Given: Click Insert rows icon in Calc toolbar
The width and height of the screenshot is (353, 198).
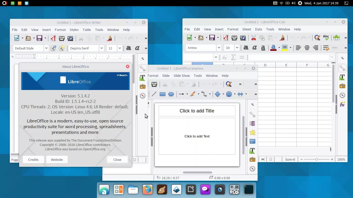Looking at the screenshot, I should 336,38.
